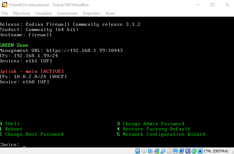Open the audio settings status icon
This screenshot has height=154, width=234.
click(x=150, y=151)
